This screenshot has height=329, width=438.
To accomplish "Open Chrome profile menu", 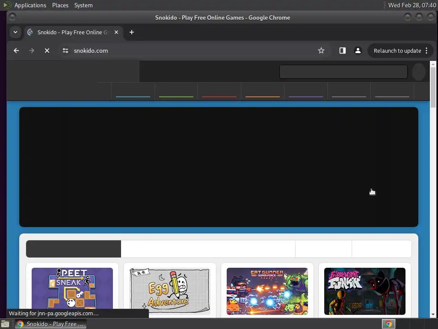I will coord(358,51).
